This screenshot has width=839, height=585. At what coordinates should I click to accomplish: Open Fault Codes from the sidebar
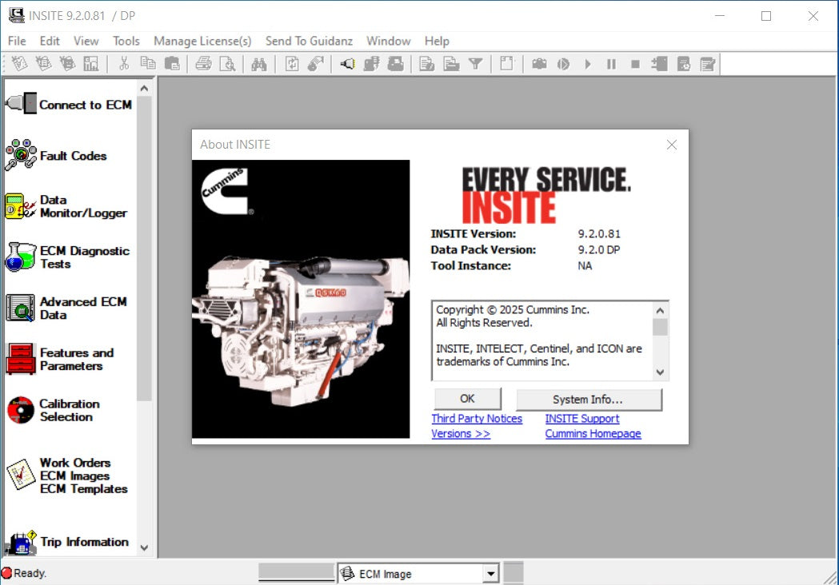[x=21, y=155]
